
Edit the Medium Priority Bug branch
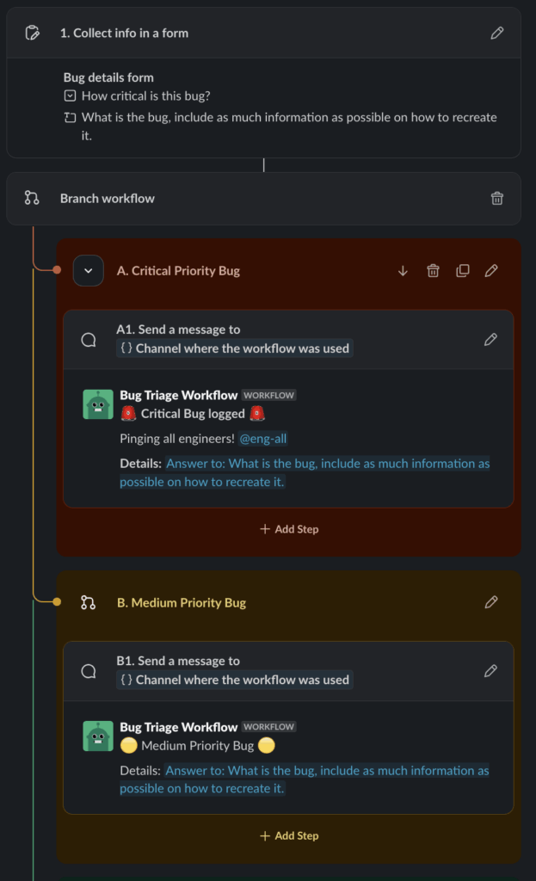pyautogui.click(x=491, y=602)
